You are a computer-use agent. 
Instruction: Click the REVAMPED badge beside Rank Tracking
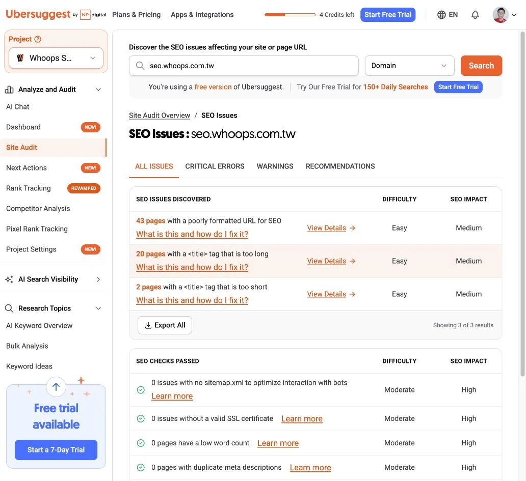[84, 188]
